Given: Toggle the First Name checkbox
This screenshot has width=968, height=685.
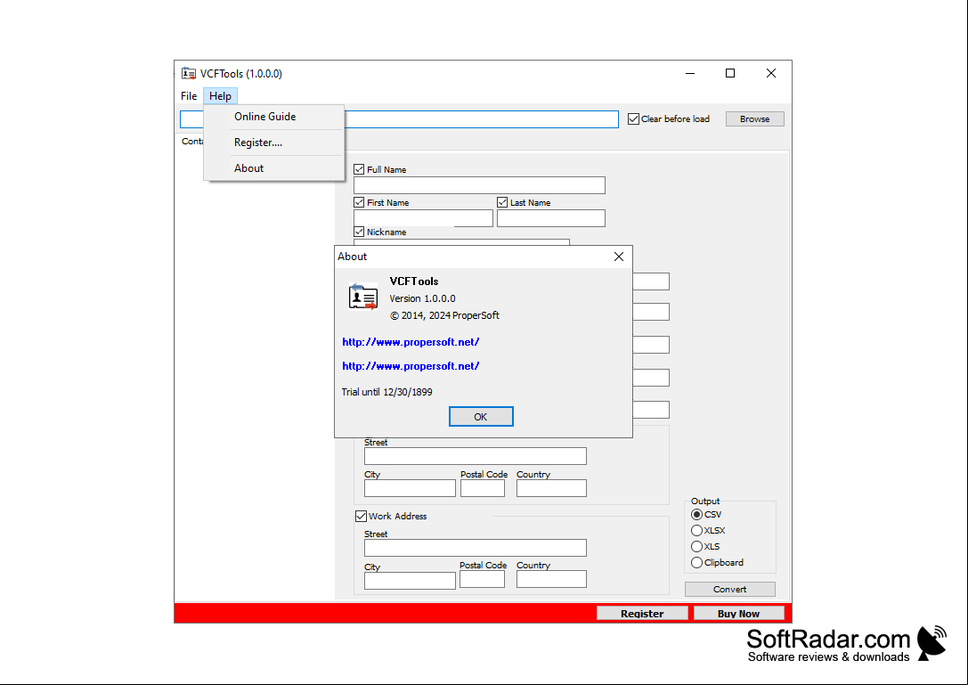Looking at the screenshot, I should [x=359, y=202].
